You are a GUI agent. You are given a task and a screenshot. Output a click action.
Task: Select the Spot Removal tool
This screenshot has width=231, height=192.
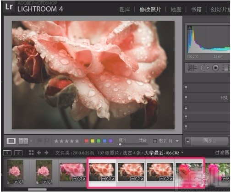pos(205,68)
